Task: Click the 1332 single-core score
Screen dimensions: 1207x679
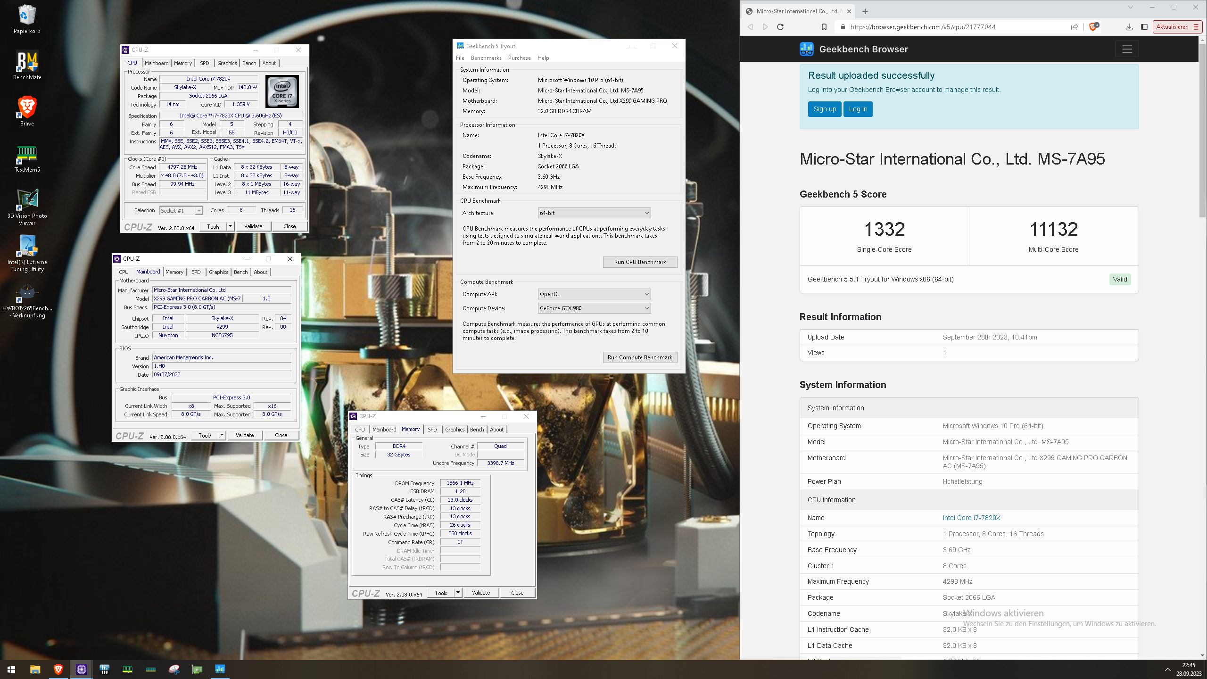Action: (885, 230)
